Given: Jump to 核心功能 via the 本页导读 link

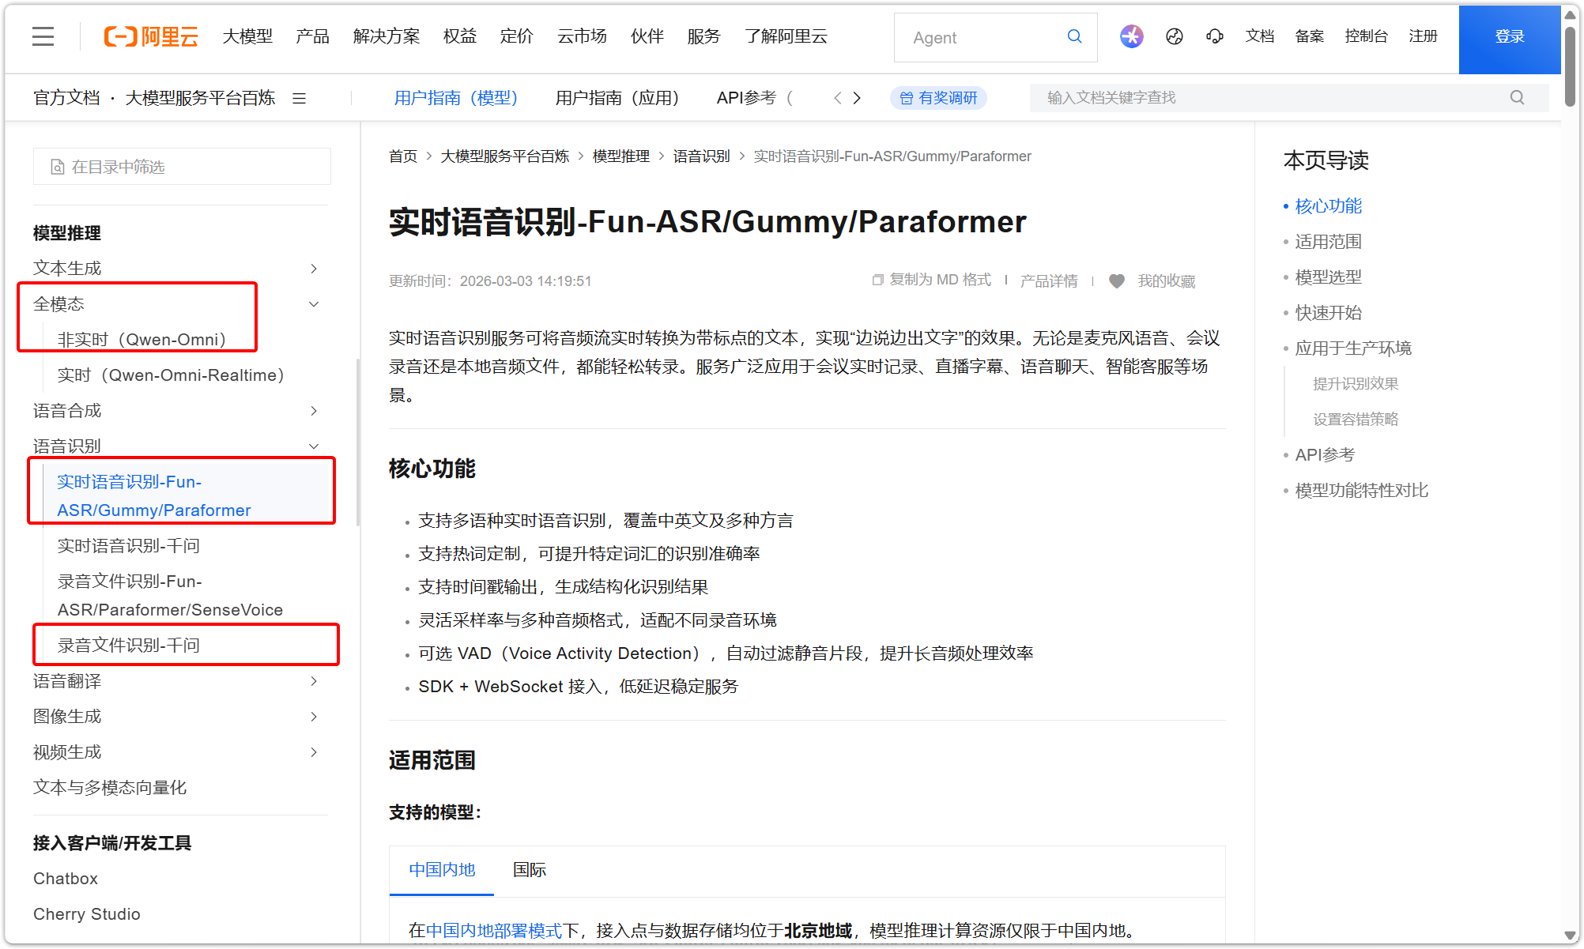Looking at the screenshot, I should 1328,205.
